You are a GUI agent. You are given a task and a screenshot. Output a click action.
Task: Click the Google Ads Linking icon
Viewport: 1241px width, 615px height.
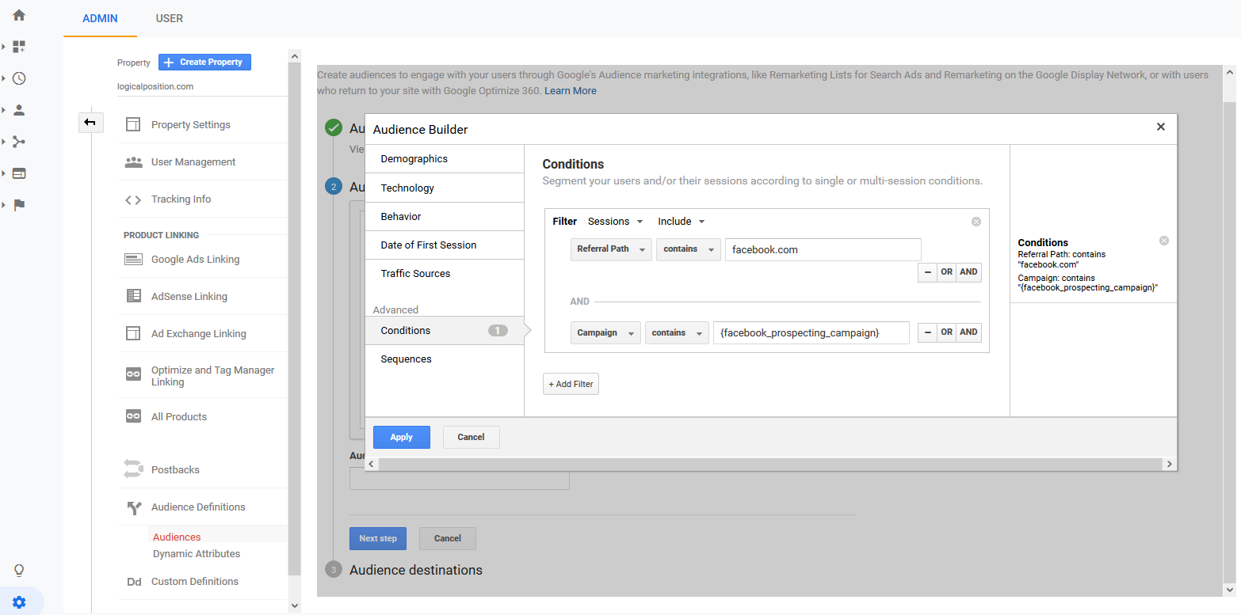pyautogui.click(x=133, y=259)
